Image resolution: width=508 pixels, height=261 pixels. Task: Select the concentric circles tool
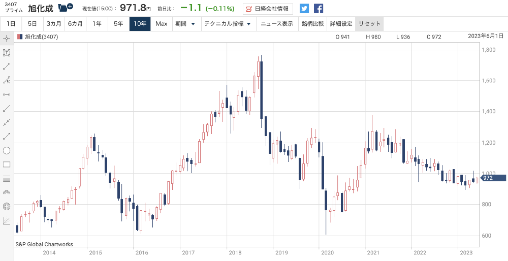7,206
